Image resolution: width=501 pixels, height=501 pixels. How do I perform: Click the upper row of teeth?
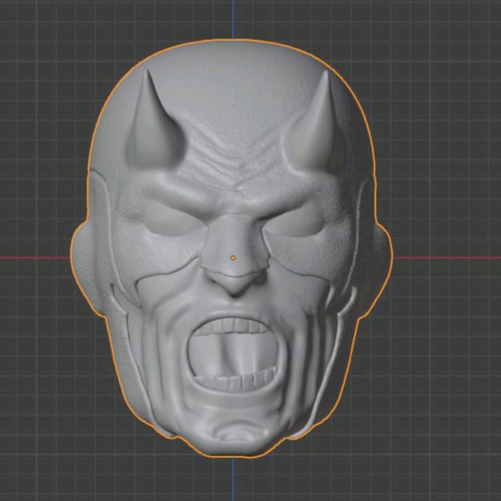[235, 325]
